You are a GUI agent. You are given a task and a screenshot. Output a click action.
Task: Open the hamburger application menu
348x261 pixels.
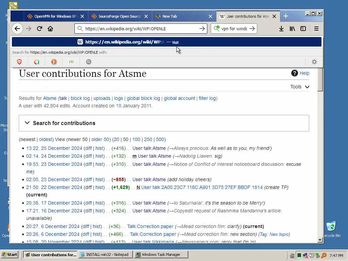[316, 29]
